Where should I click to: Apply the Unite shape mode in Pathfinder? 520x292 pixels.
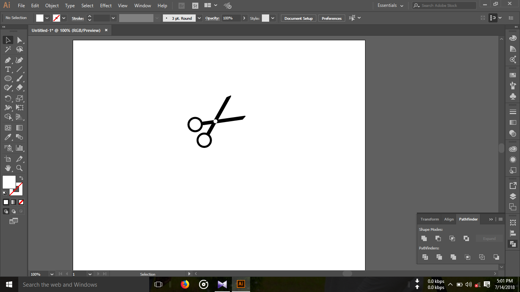tap(424, 238)
